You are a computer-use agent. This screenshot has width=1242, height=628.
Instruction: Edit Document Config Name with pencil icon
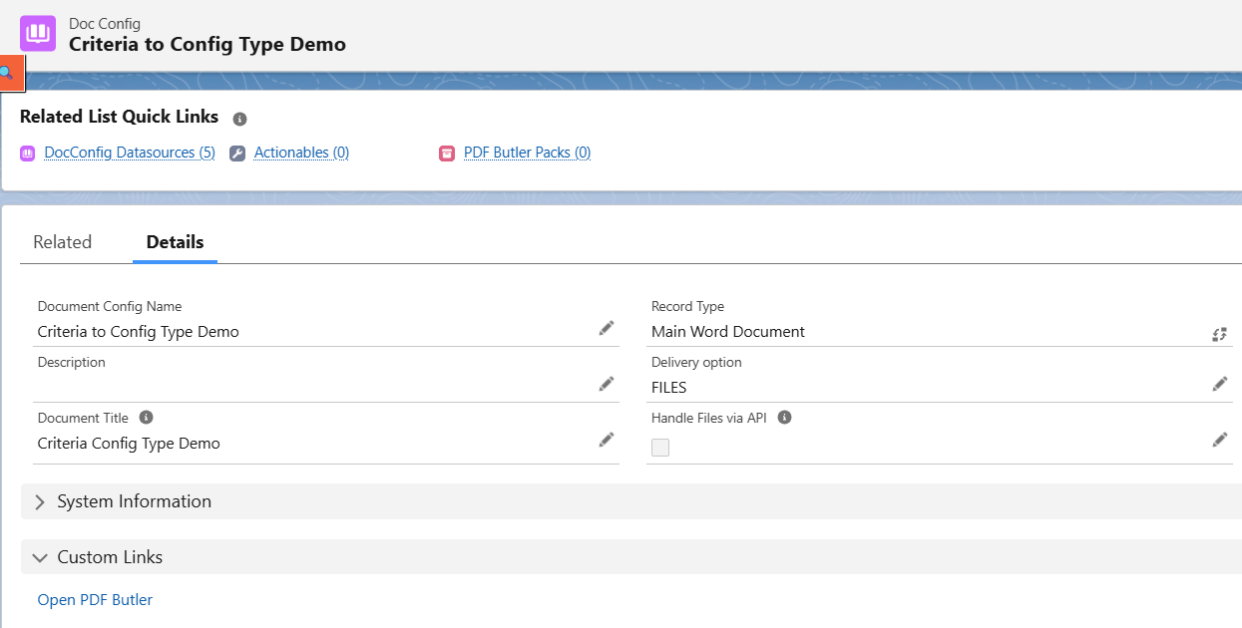[607, 328]
